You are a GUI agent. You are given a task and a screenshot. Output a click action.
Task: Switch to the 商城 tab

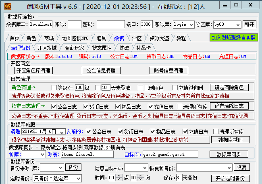[x=49, y=38]
